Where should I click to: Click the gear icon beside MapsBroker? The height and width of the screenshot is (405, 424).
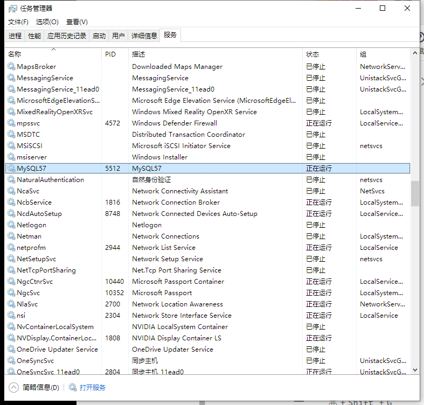tap(11, 66)
